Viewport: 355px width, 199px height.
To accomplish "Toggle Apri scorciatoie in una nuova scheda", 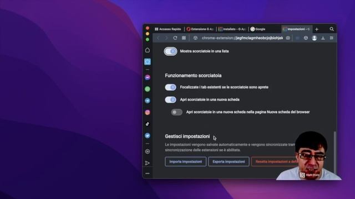I will pos(170,99).
